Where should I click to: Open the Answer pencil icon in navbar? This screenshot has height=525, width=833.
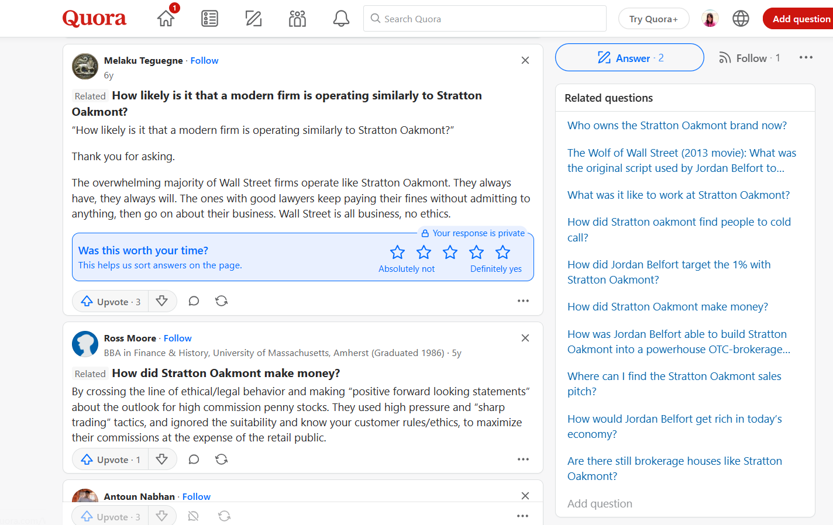click(253, 19)
